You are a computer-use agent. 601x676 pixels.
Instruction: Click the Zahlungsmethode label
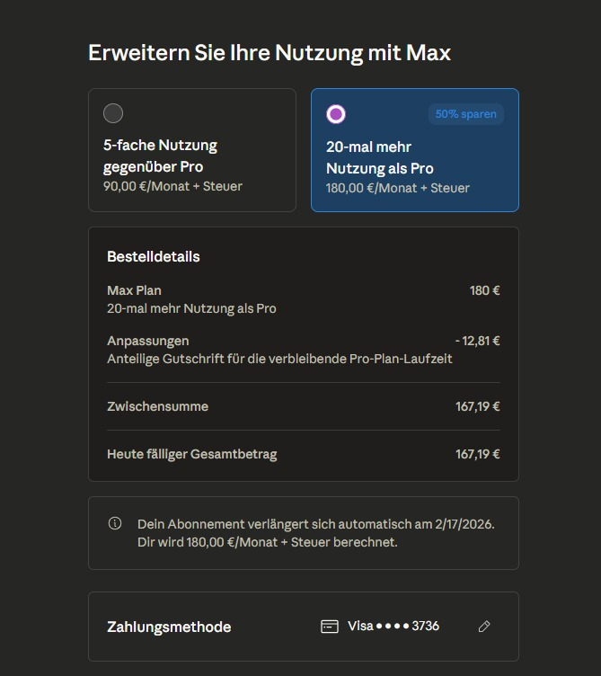pyautogui.click(x=169, y=627)
